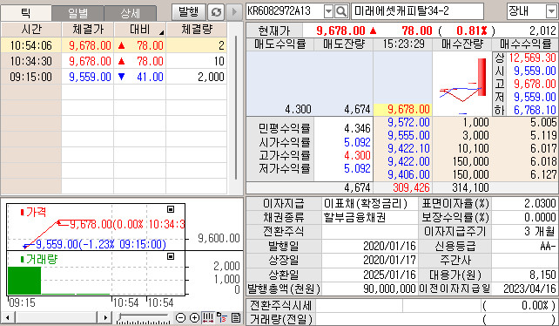Click the 매수수익률 column header
Screen dimensions: 559x326
click(525, 44)
